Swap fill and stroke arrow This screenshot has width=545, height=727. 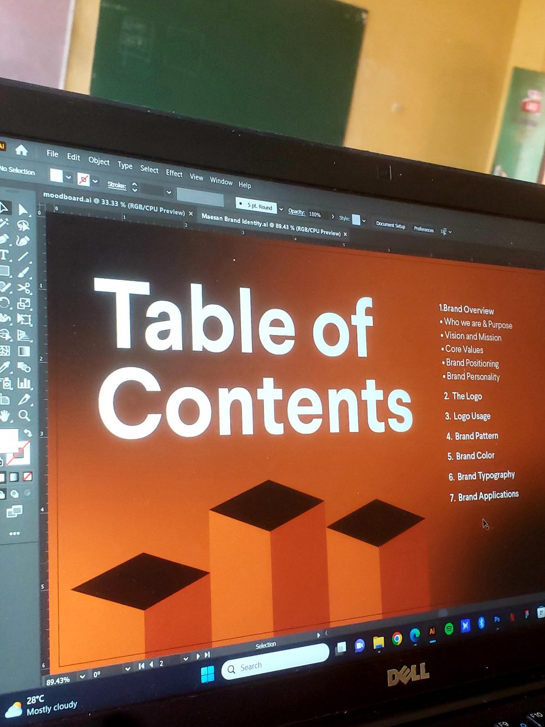pos(27,433)
